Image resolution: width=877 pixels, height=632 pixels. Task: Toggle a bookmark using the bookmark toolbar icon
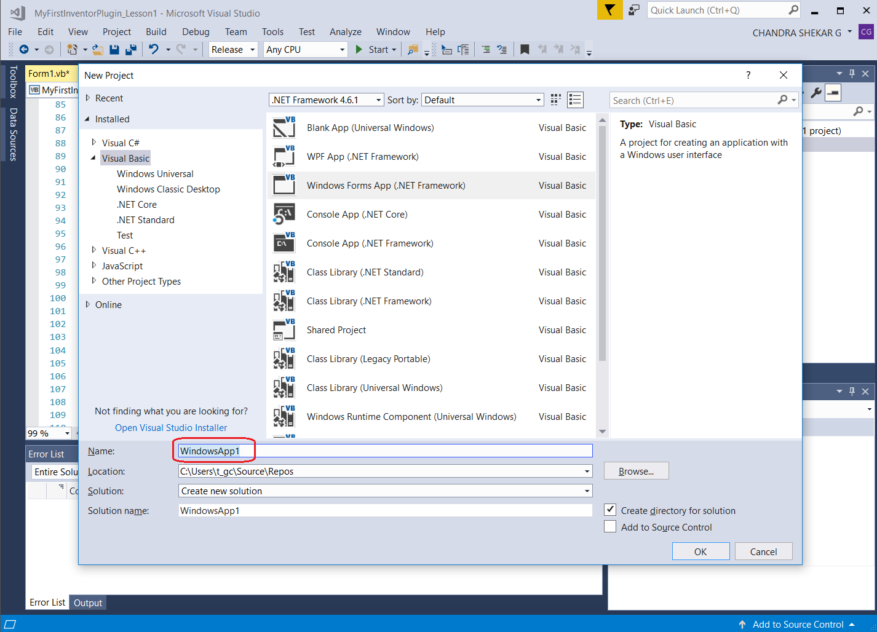(524, 49)
